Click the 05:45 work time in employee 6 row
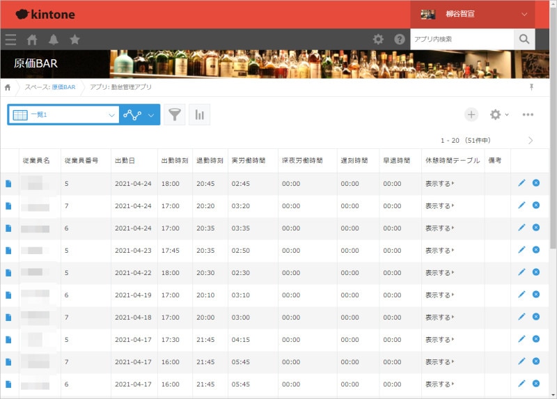Viewport: 557px width, 399px height. coord(240,384)
